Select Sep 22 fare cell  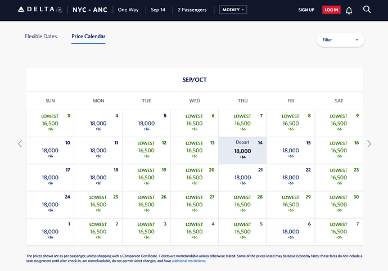[x=291, y=178]
